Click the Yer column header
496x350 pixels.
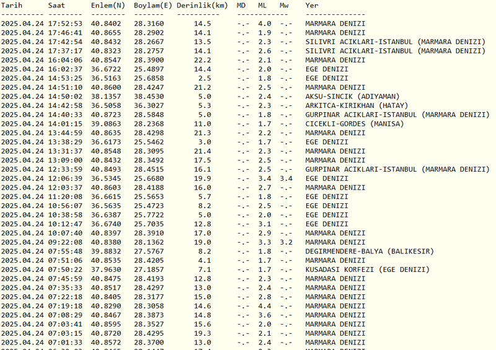click(312, 5)
